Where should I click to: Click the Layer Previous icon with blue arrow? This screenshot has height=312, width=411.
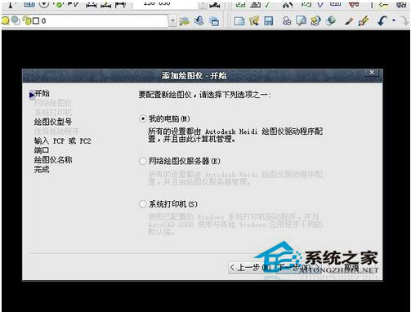click(199, 20)
